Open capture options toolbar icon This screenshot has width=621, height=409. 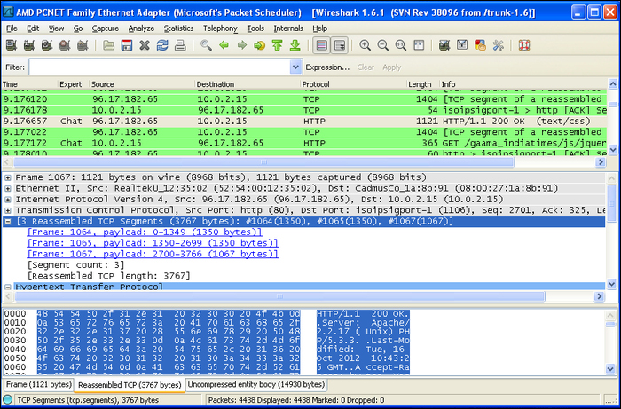29,45
